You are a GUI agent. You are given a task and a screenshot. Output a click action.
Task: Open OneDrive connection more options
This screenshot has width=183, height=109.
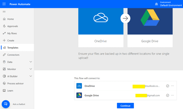172,86
